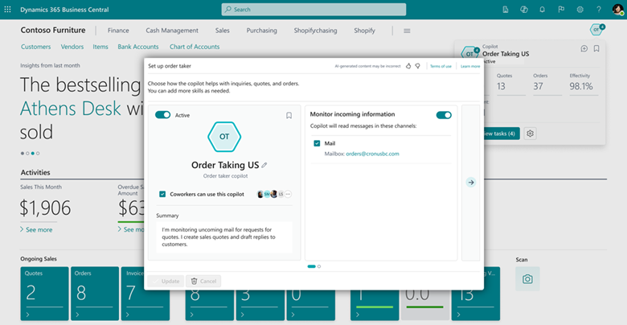Open the Orders 8 tile chevron
627x325 pixels.
point(77,315)
